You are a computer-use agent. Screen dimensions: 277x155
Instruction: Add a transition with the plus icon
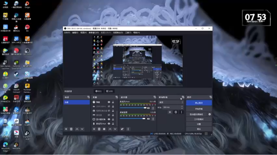170,112
